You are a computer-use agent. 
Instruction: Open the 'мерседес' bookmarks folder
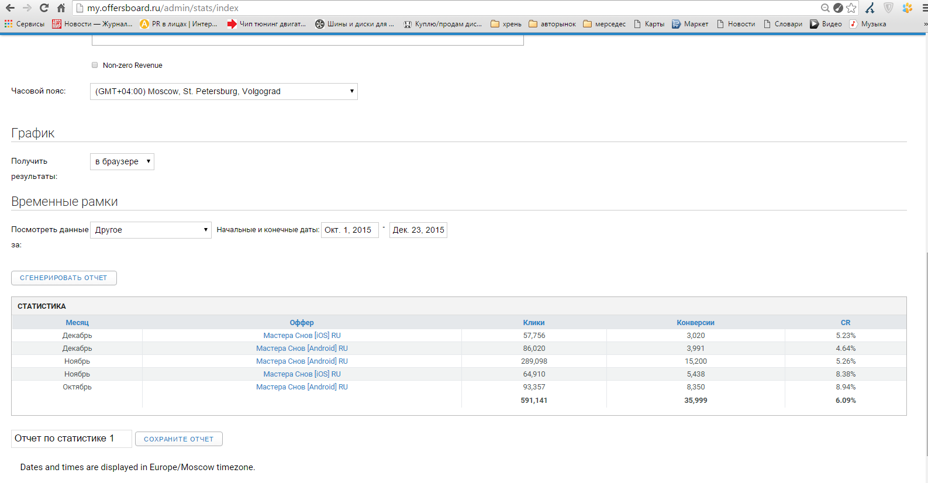pos(605,24)
